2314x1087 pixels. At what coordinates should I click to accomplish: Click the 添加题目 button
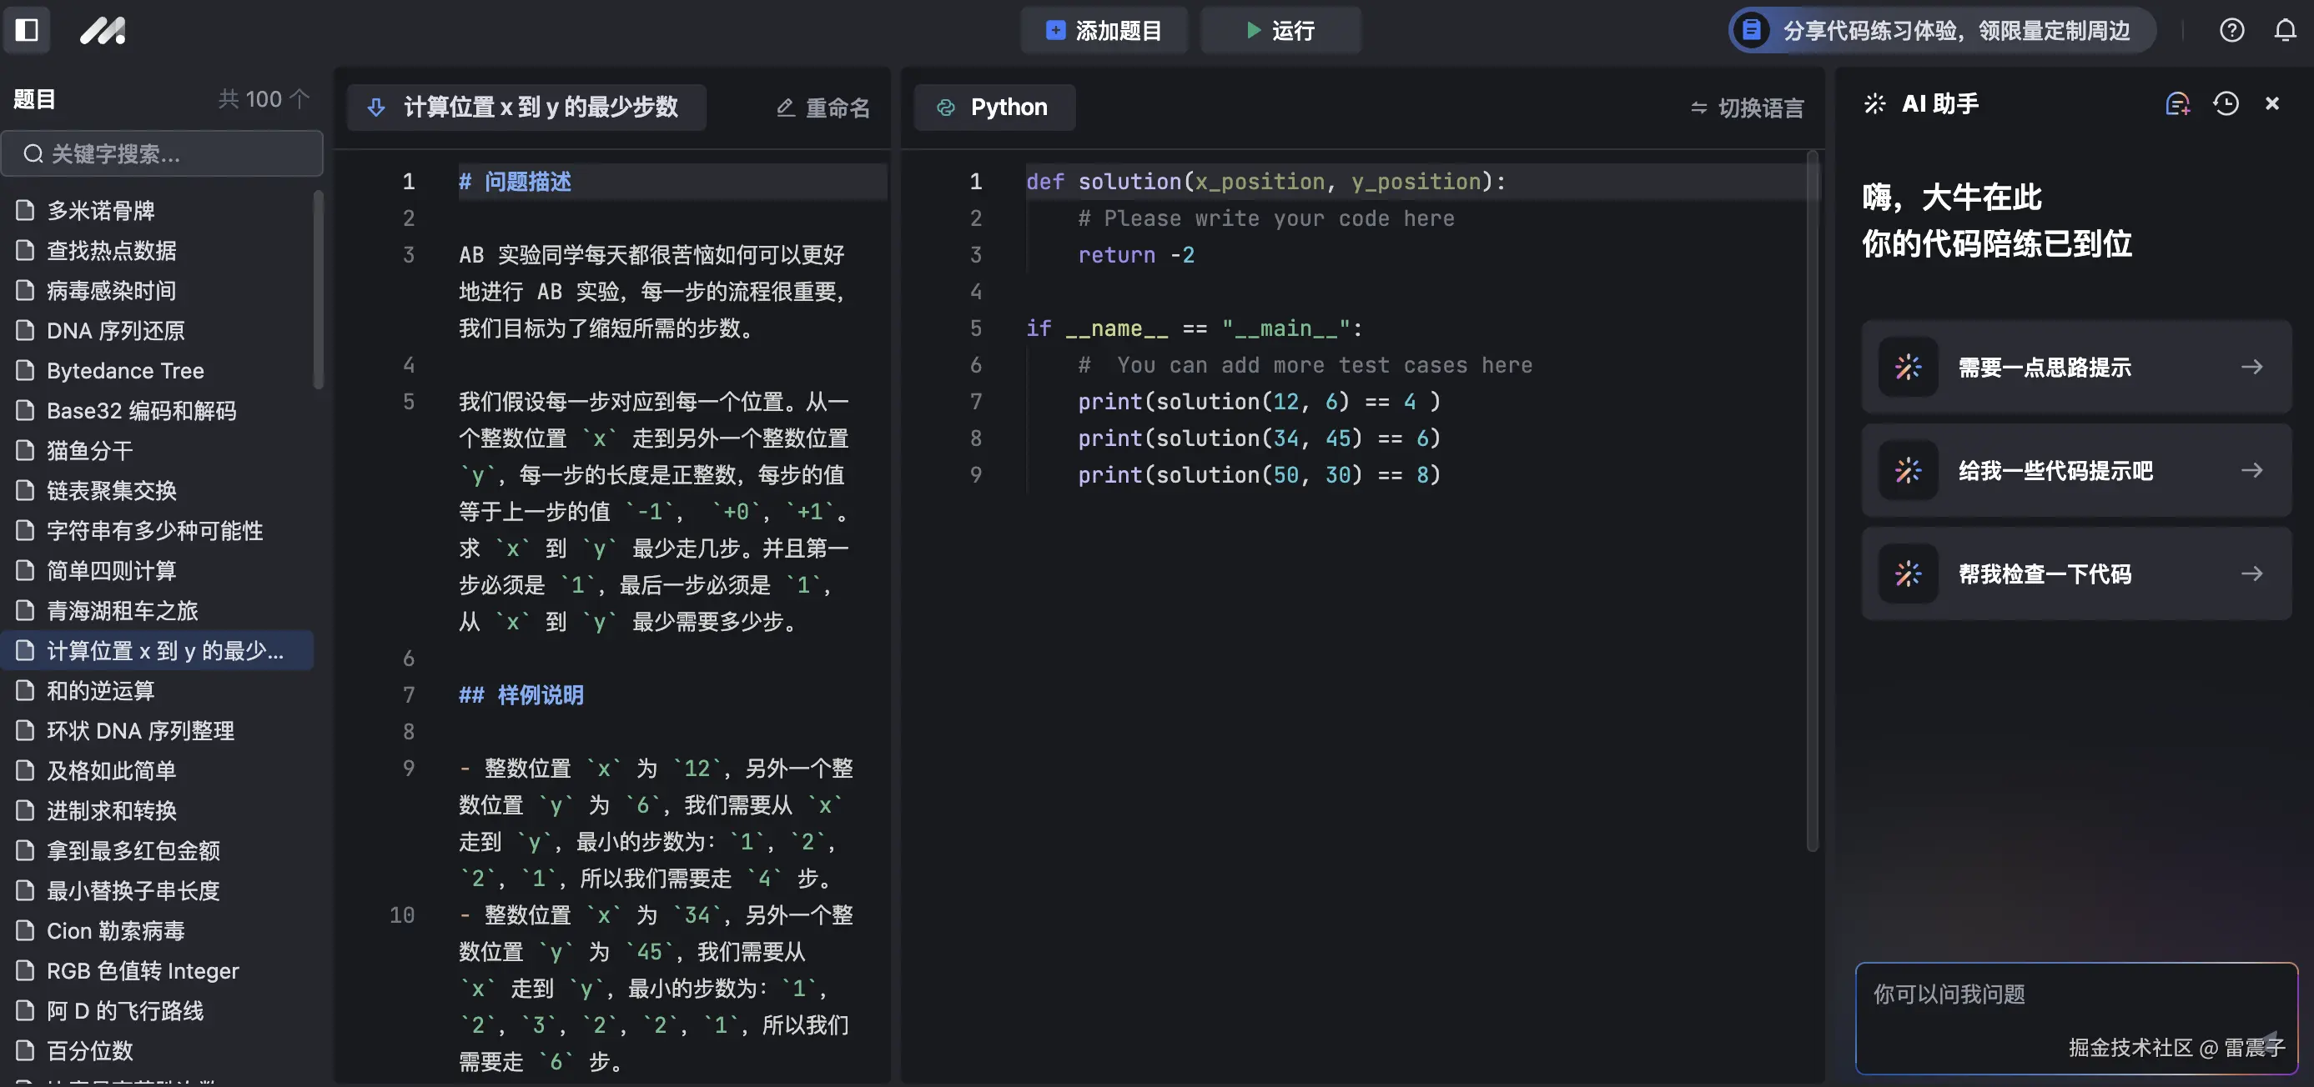[x=1103, y=30]
